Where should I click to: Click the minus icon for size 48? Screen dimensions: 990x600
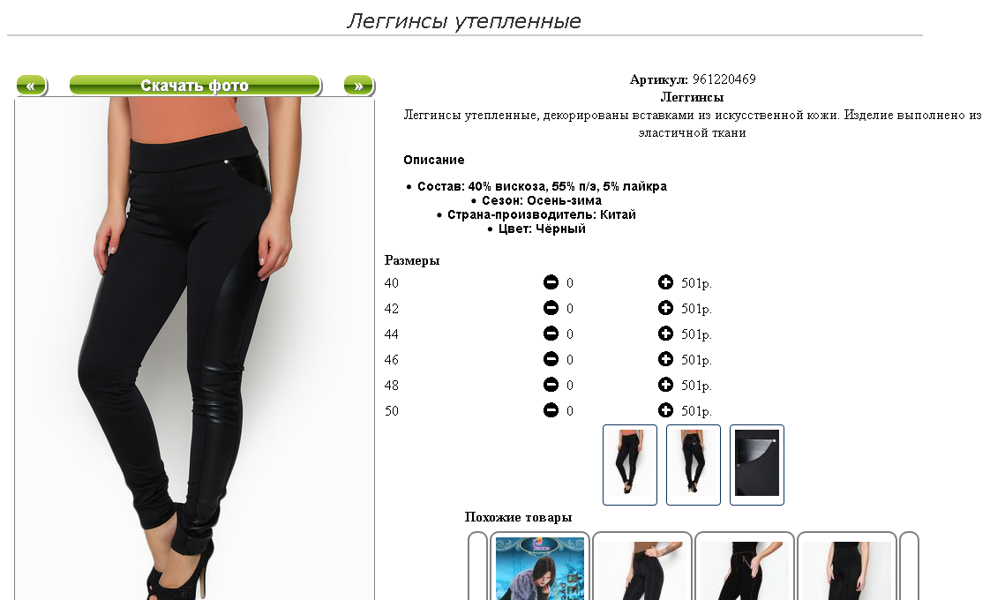pyautogui.click(x=551, y=385)
